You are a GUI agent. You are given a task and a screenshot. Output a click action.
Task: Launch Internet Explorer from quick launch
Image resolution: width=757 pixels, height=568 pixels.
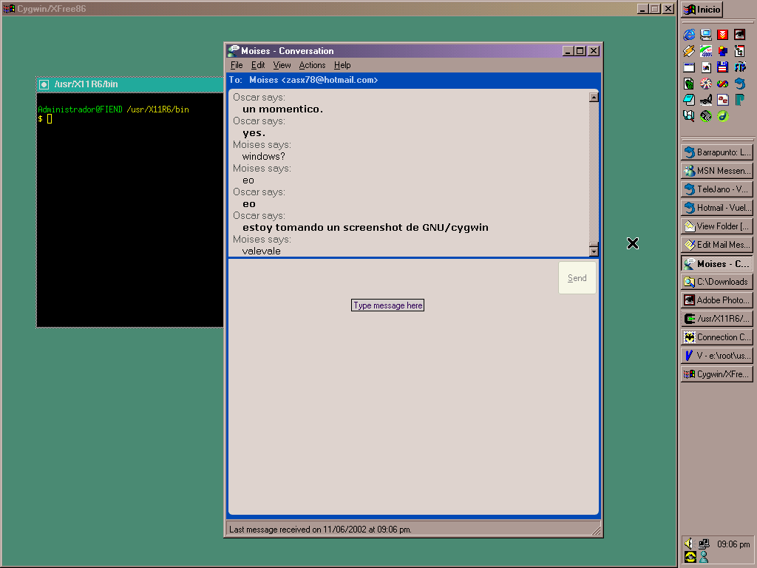tap(689, 35)
